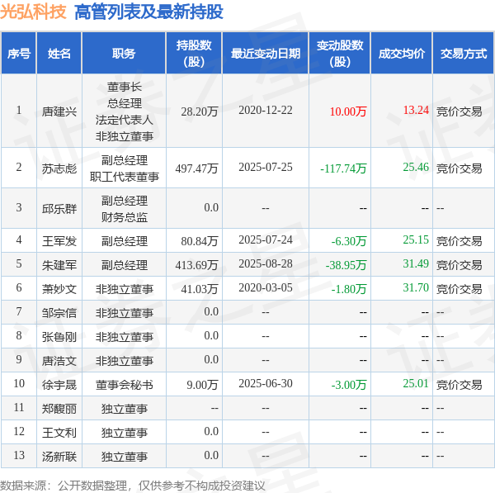Click 董事会秘书 position text
495x493 pixels.
(x=124, y=385)
